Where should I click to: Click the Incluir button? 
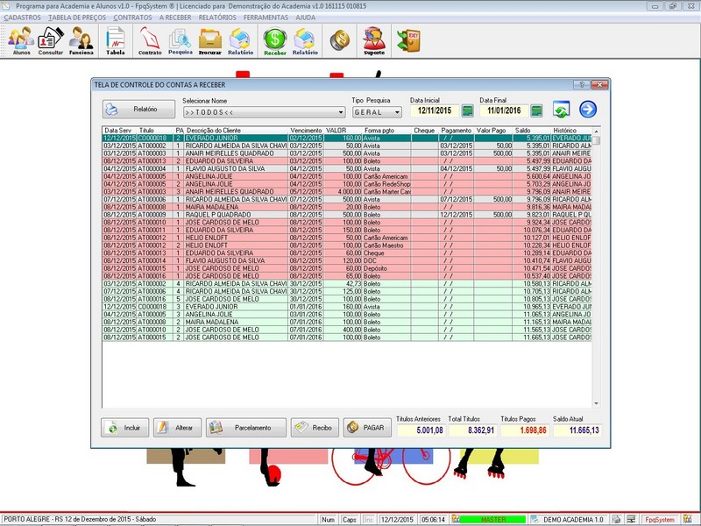point(124,428)
